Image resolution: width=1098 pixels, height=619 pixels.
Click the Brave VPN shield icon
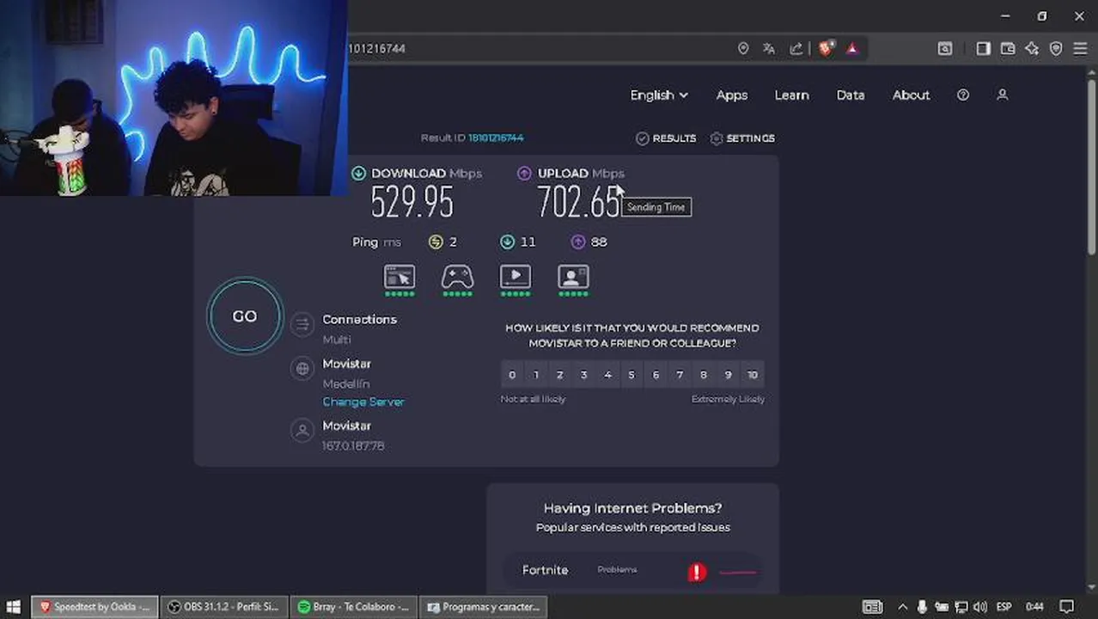(1056, 49)
